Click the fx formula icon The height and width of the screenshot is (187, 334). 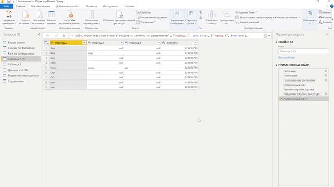click(64, 36)
